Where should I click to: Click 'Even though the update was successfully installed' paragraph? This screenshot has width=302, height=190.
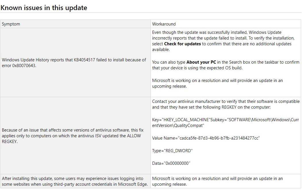(x=224, y=41)
